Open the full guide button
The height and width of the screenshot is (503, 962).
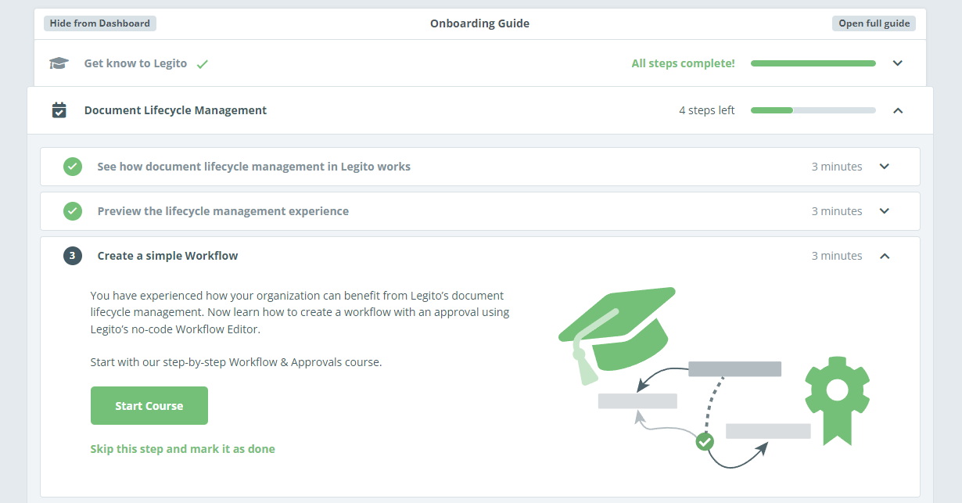(x=874, y=23)
